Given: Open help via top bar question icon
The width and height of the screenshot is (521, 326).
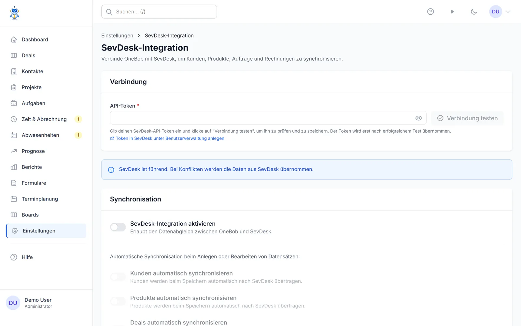Looking at the screenshot, I should tap(430, 12).
